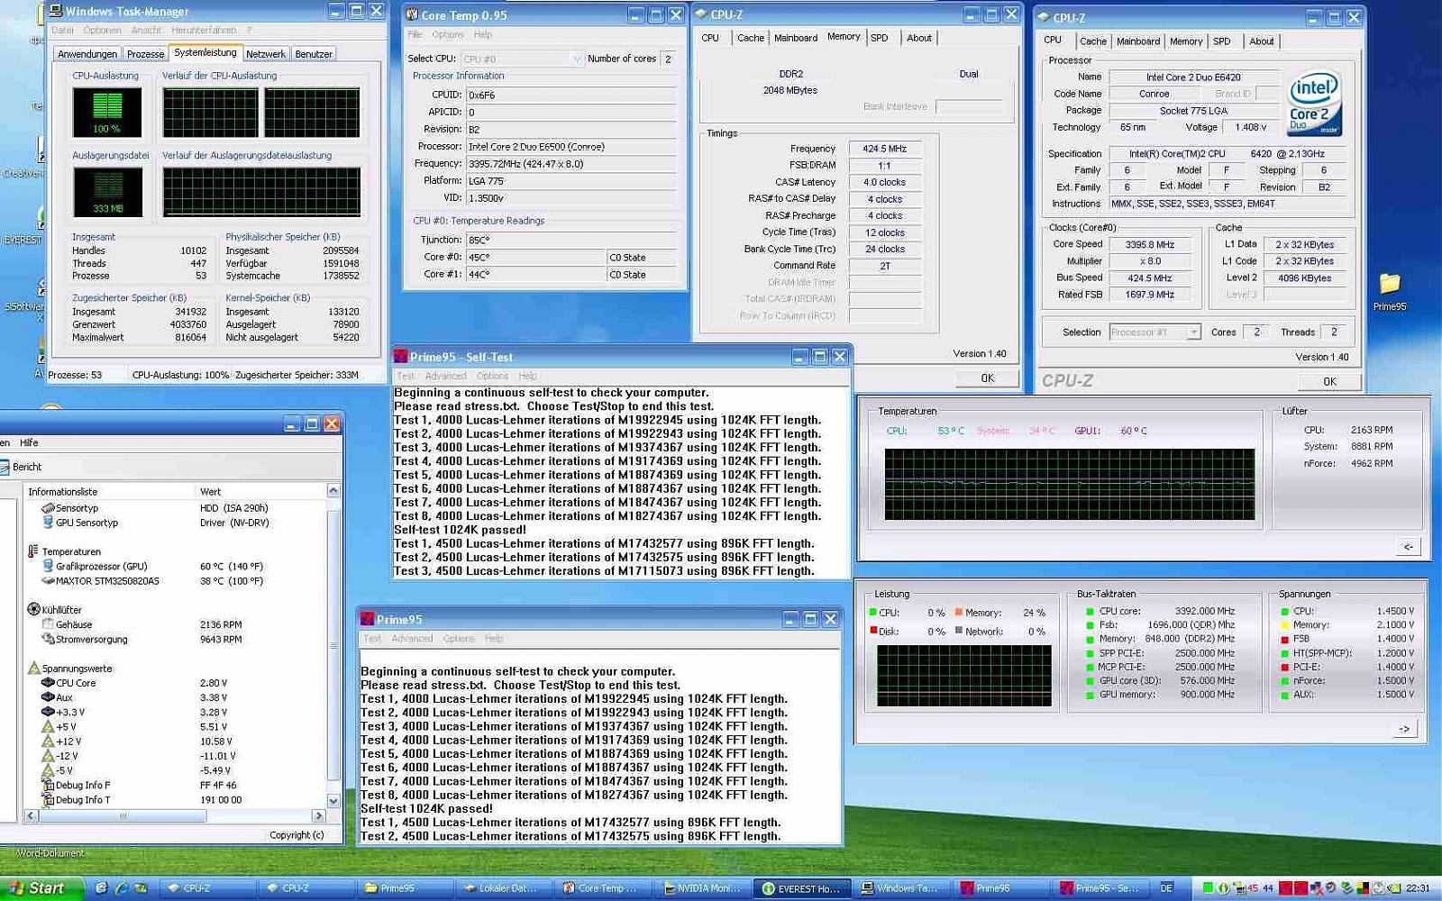The width and height of the screenshot is (1442, 901).
Task: Click the Temperaturen thermometer icon
Action: pyautogui.click(x=33, y=551)
